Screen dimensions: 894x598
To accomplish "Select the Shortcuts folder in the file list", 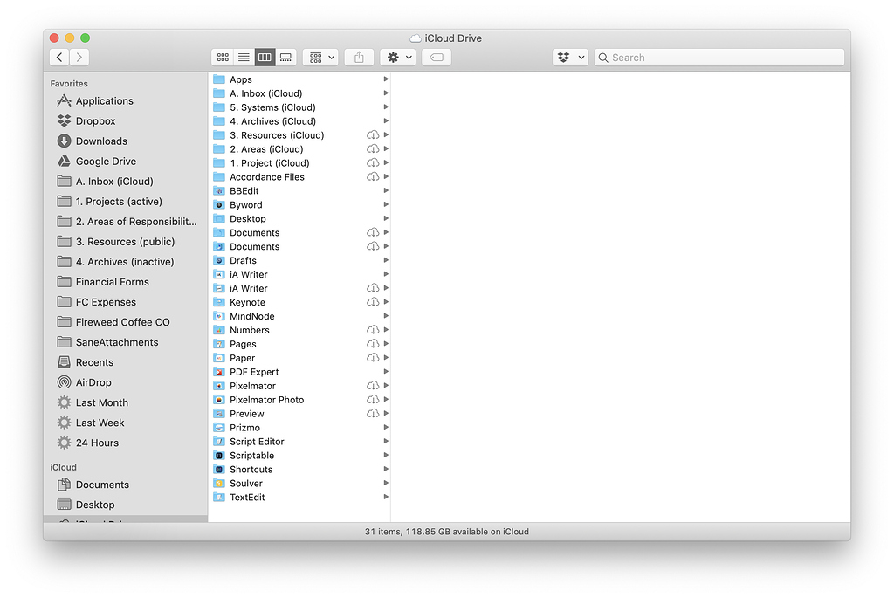I will (250, 469).
